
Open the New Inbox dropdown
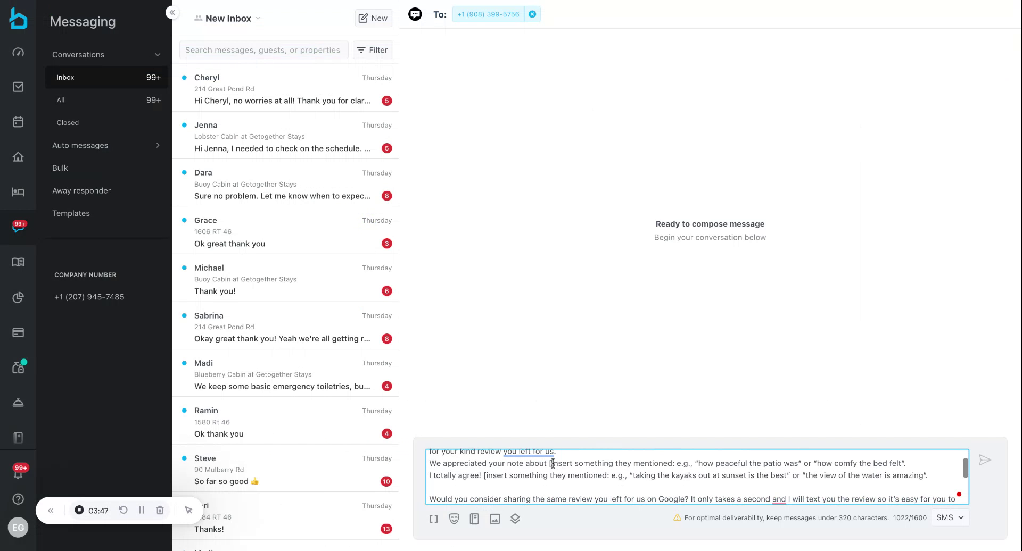(227, 18)
